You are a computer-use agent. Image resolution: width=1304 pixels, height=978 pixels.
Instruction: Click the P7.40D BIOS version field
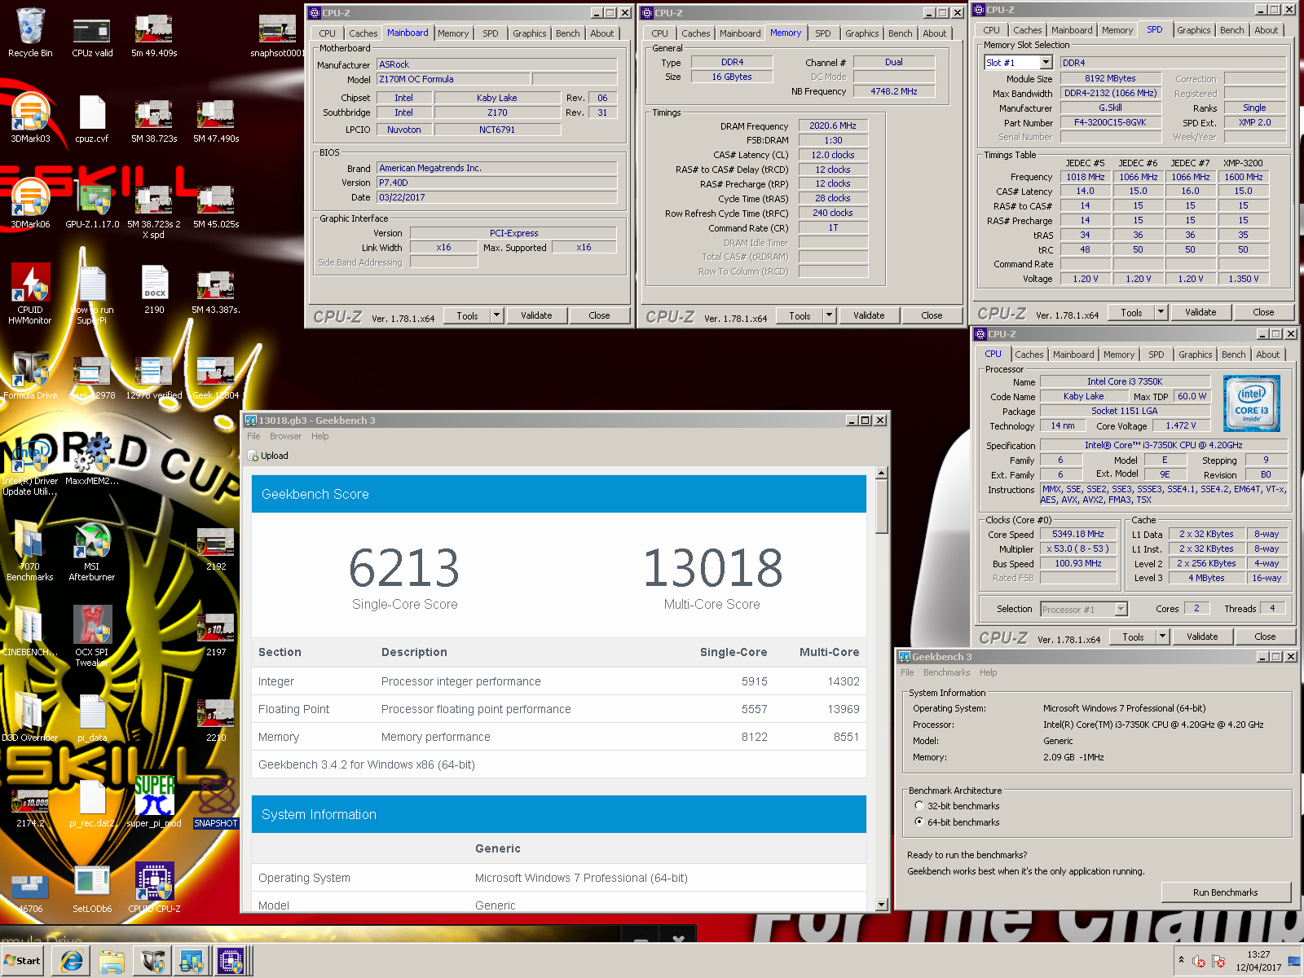pos(496,183)
